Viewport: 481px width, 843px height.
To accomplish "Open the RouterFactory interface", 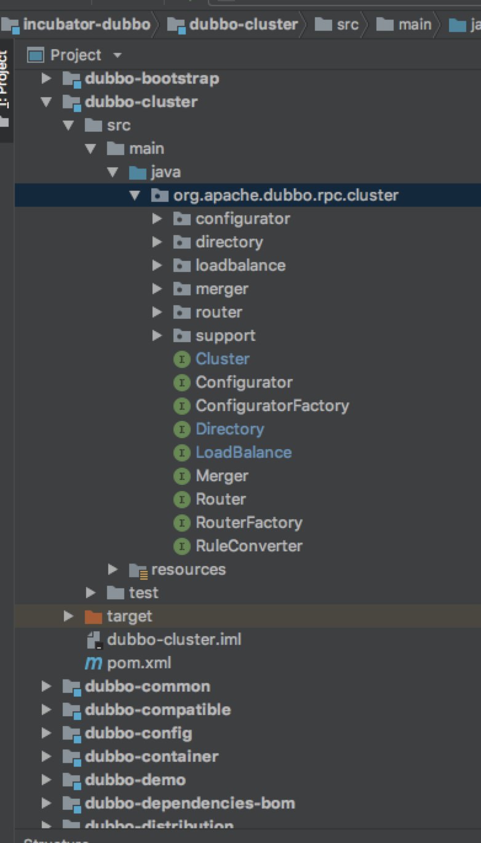I will [248, 523].
